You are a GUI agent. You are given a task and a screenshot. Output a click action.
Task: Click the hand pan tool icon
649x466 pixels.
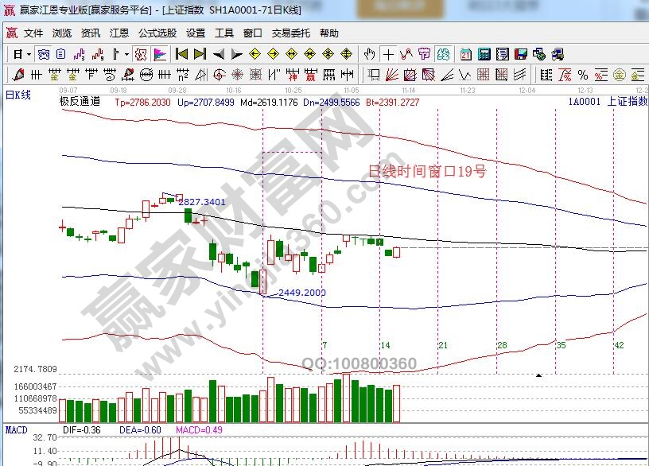click(x=369, y=54)
